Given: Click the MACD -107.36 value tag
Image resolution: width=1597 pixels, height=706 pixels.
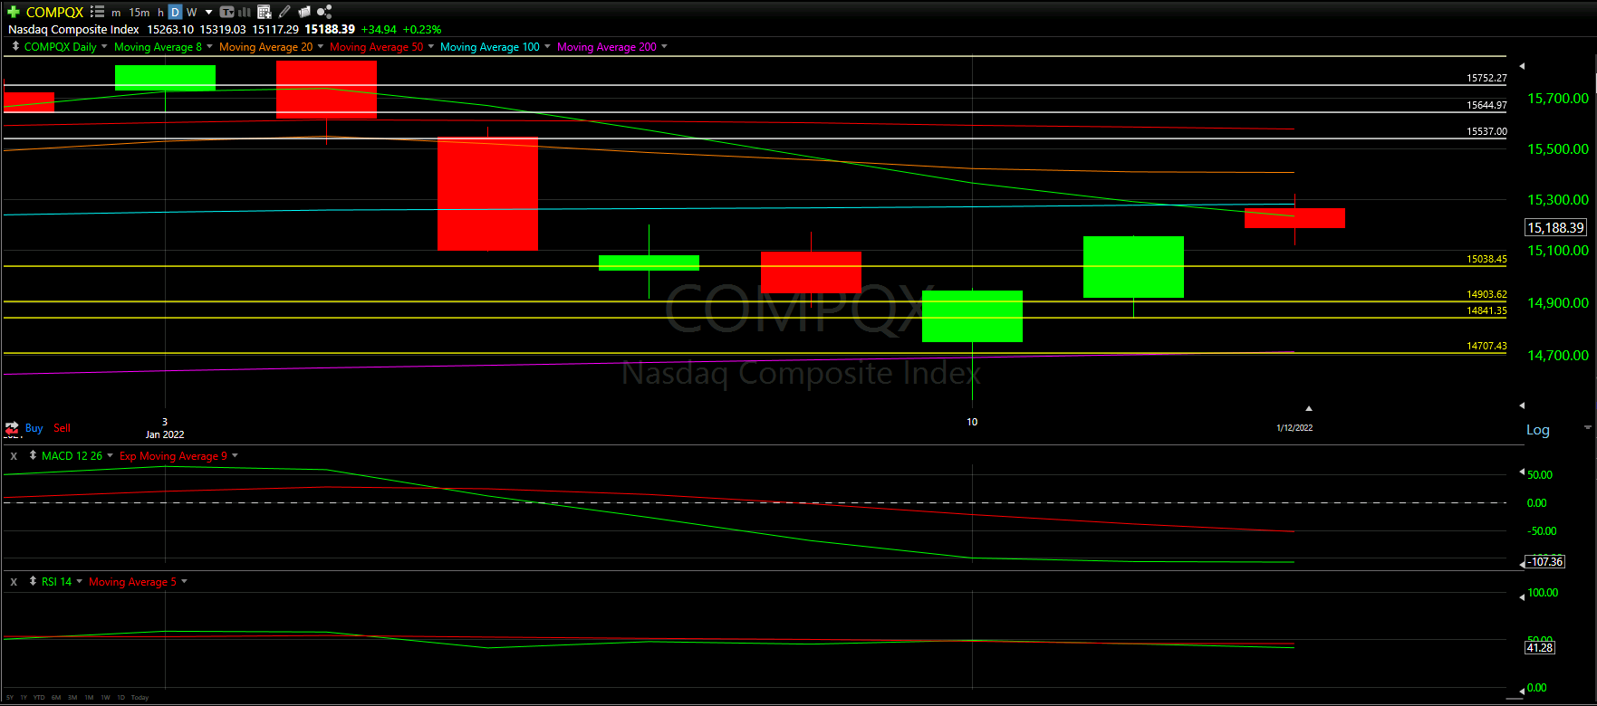Looking at the screenshot, I should (1546, 562).
